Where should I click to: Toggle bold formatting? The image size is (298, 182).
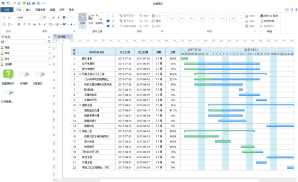(x=18, y=24)
